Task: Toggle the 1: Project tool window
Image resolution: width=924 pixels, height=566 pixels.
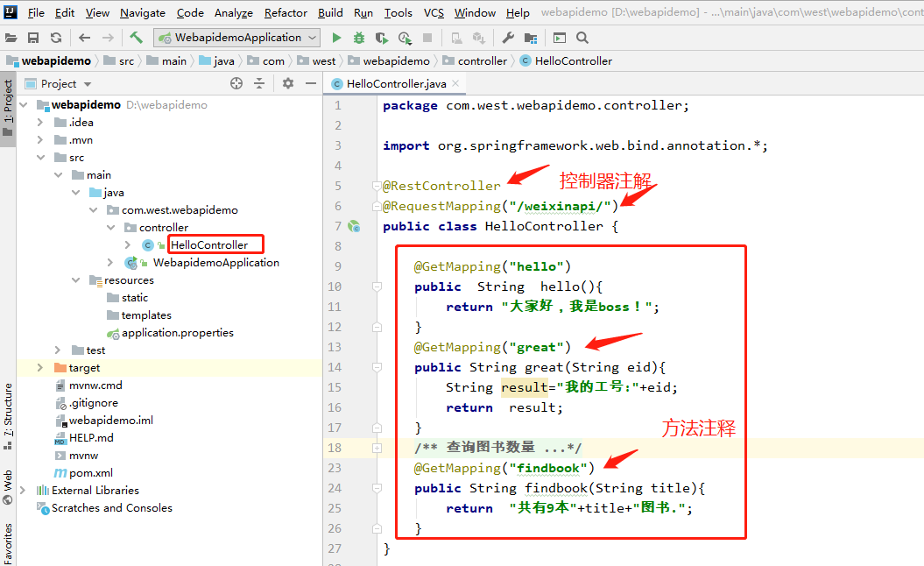Action: tap(8, 107)
